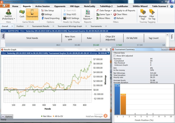Switch to the Position report tab
The image size is (175, 123).
pos(20,26)
